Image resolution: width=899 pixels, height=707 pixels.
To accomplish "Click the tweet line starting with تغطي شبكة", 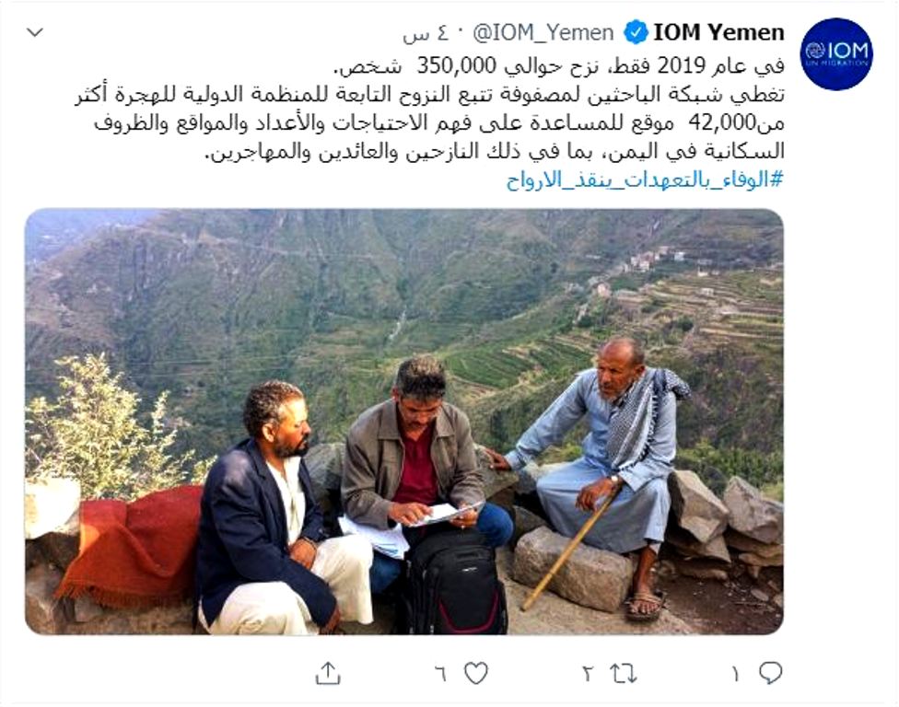I will (429, 94).
